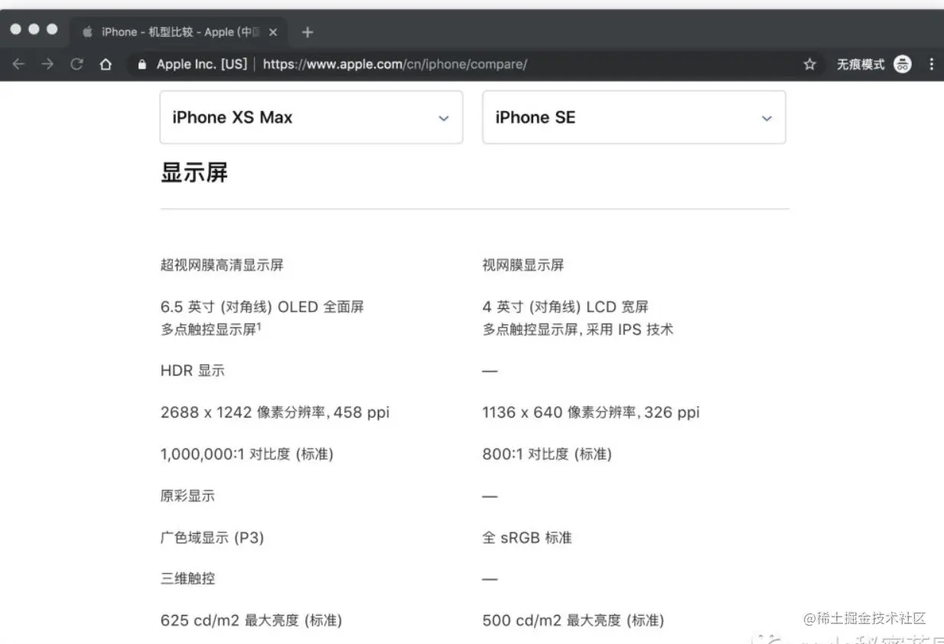Click the 超视网膜高清显示屏 text
This screenshot has width=944, height=644.
coord(222,265)
